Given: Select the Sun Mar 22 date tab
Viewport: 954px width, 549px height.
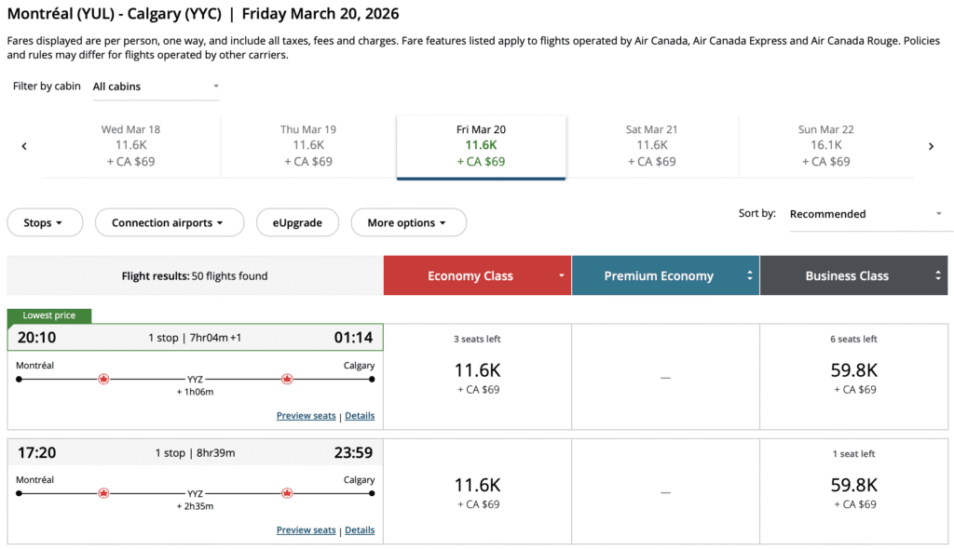Looking at the screenshot, I should [x=825, y=145].
